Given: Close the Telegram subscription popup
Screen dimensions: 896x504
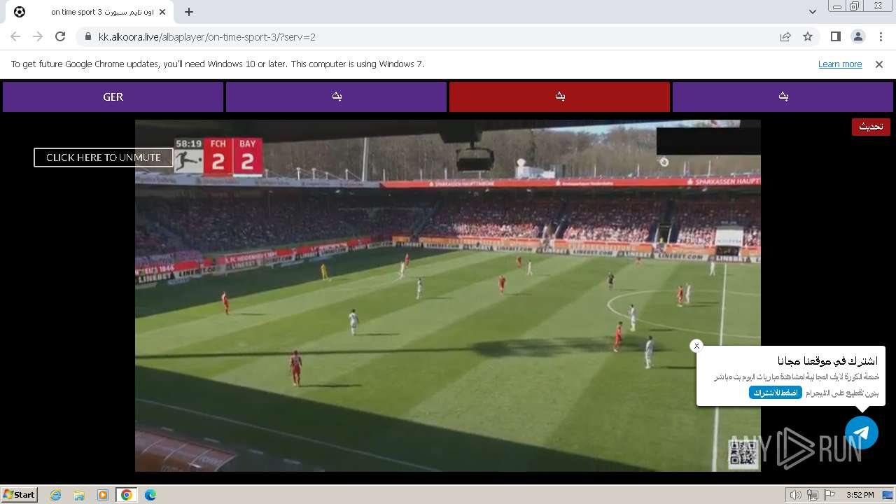Looking at the screenshot, I should coord(696,346).
